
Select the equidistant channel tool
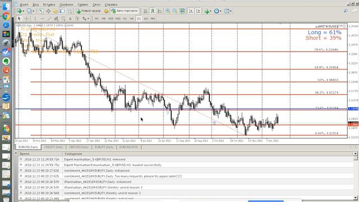(56, 19)
